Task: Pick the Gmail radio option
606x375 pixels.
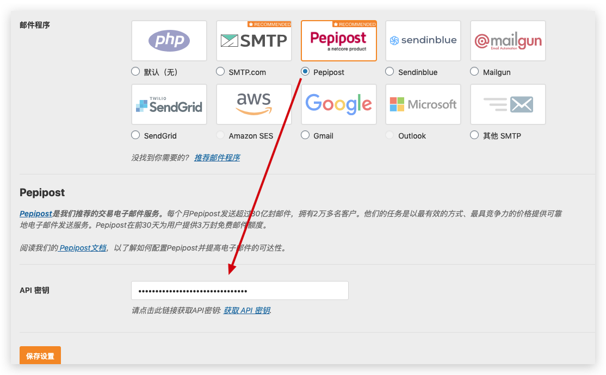Action: (305, 135)
